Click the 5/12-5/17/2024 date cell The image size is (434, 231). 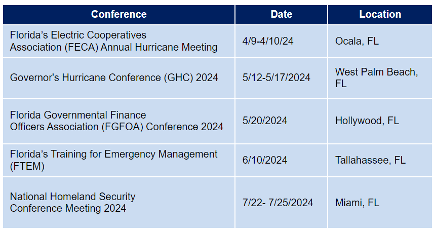[277, 78]
